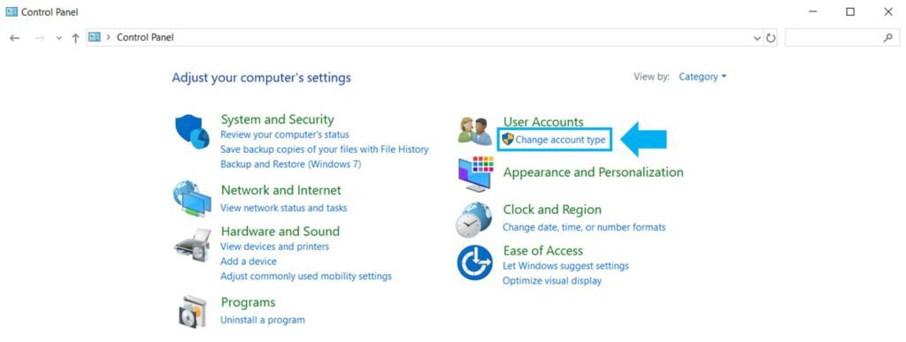
Task: Select the Add a device link
Action: point(249,262)
